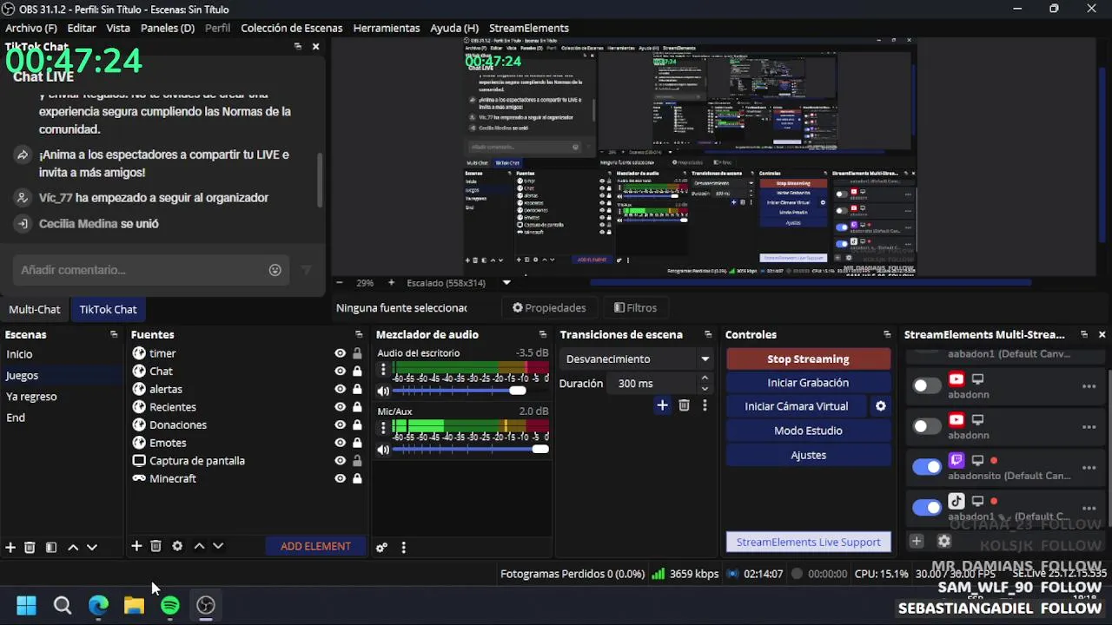
Task: Unlock the Minecraft source
Action: [357, 478]
